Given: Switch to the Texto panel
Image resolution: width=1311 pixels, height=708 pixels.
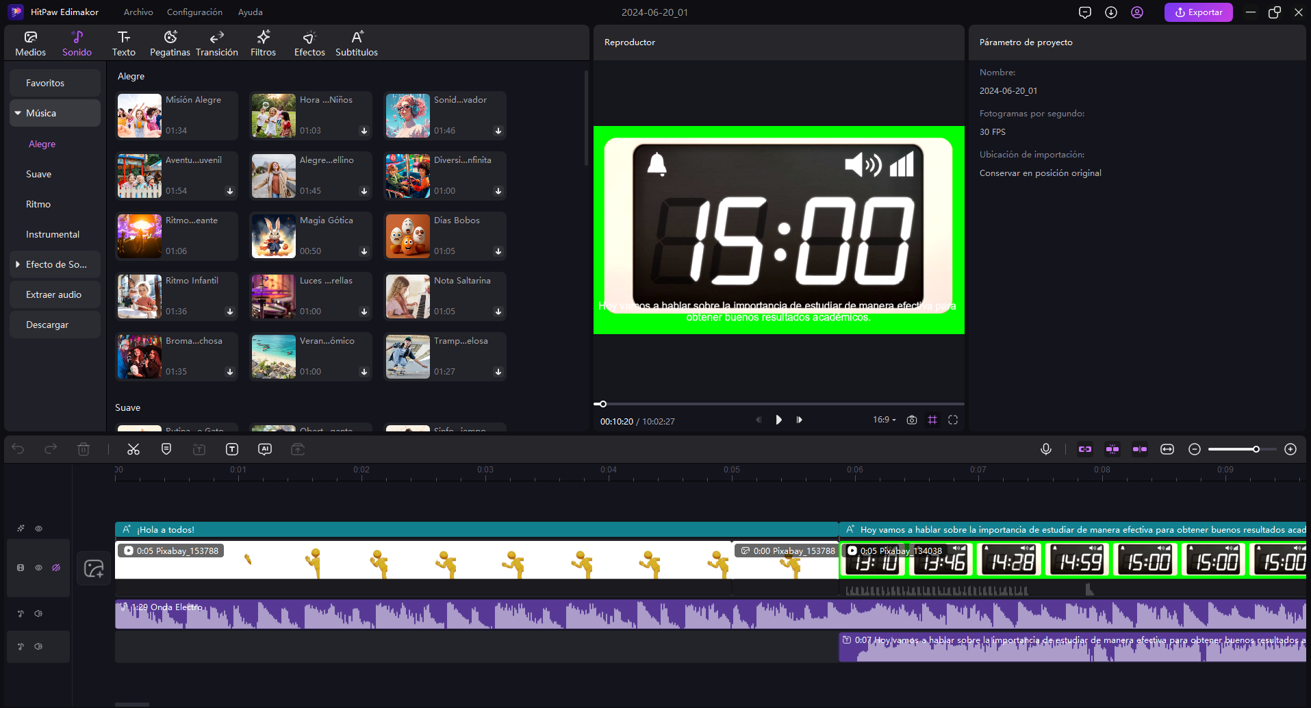Looking at the screenshot, I should click(x=124, y=42).
